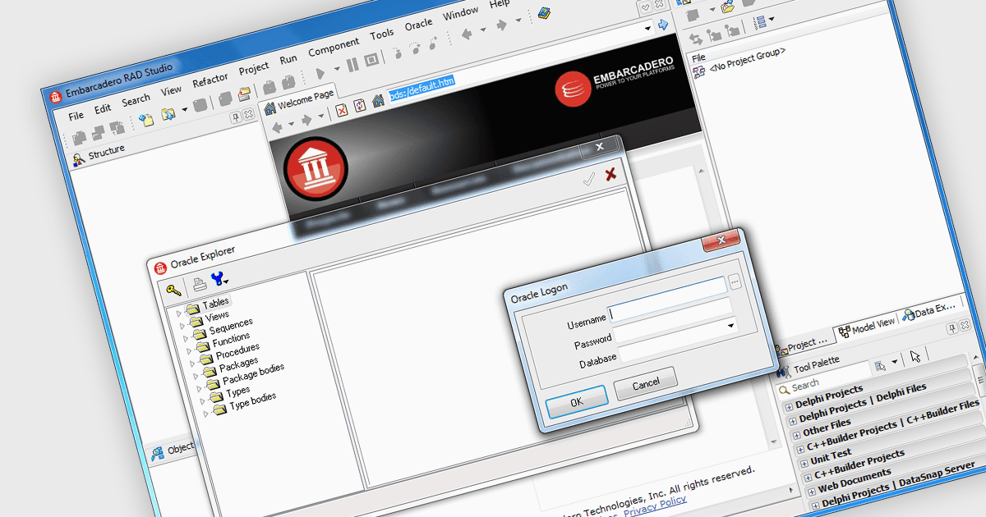986x517 pixels.
Task: Click the refresh icon on Welcome Page toolbar
Action: [x=359, y=105]
